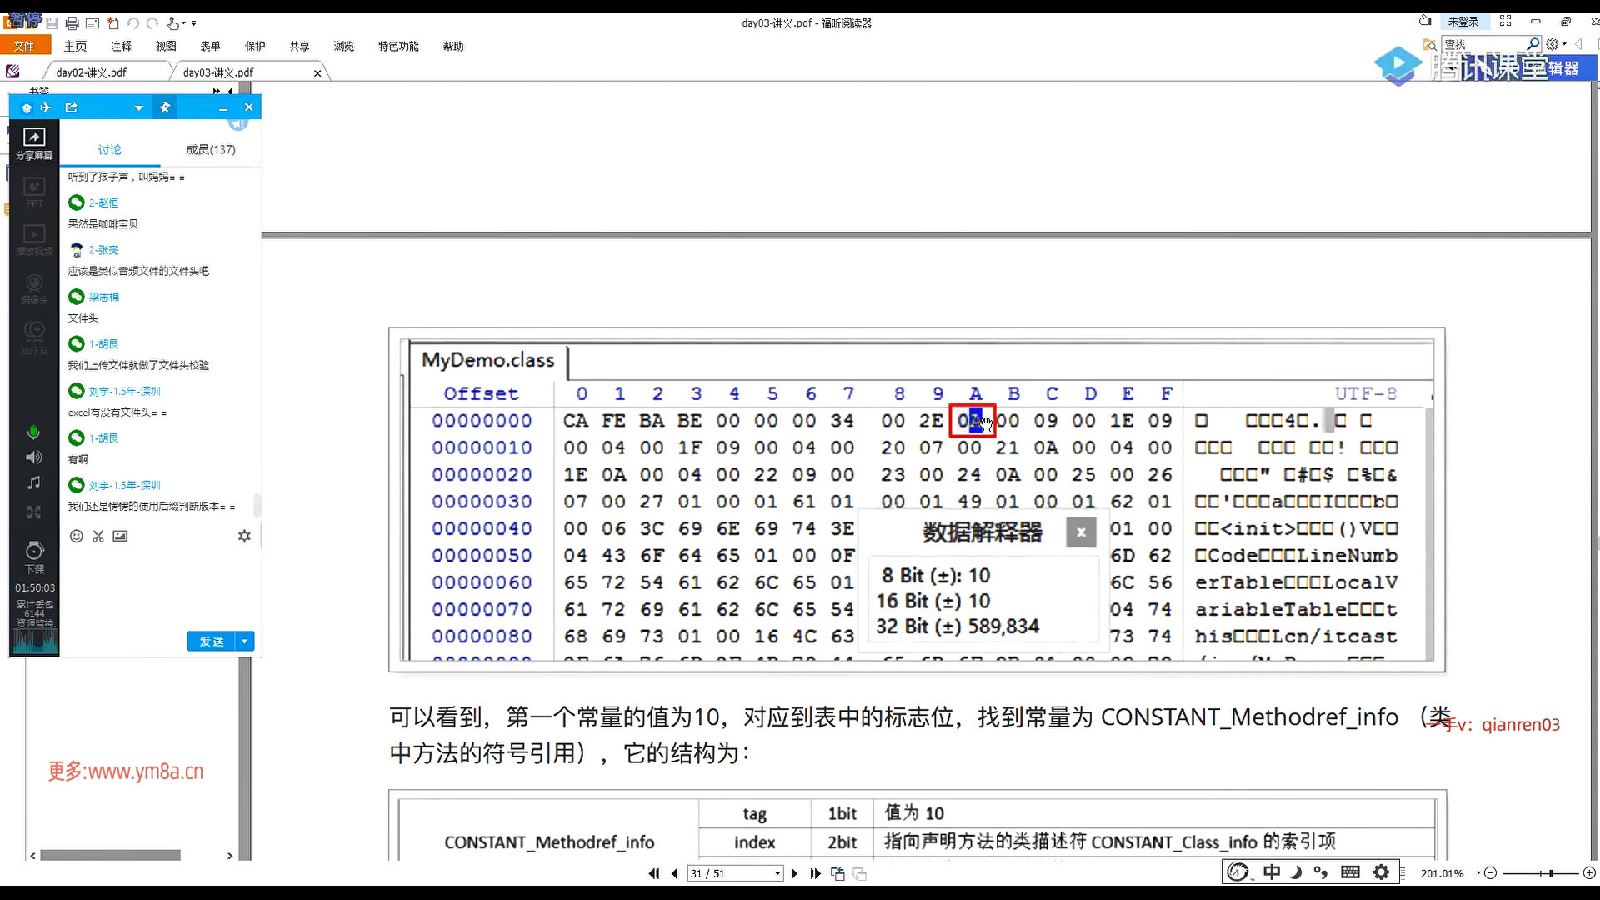
Task: Open the emoji picker in chat
Action: pos(76,537)
